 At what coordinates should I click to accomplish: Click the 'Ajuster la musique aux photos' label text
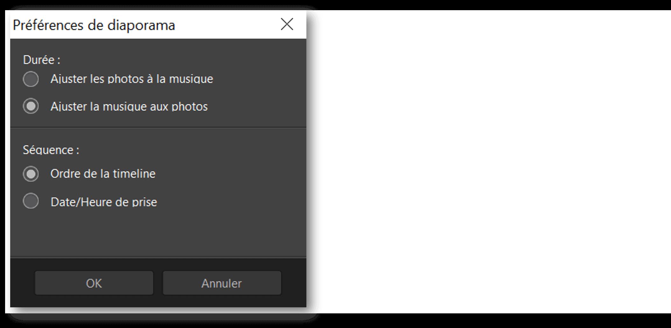(x=129, y=106)
